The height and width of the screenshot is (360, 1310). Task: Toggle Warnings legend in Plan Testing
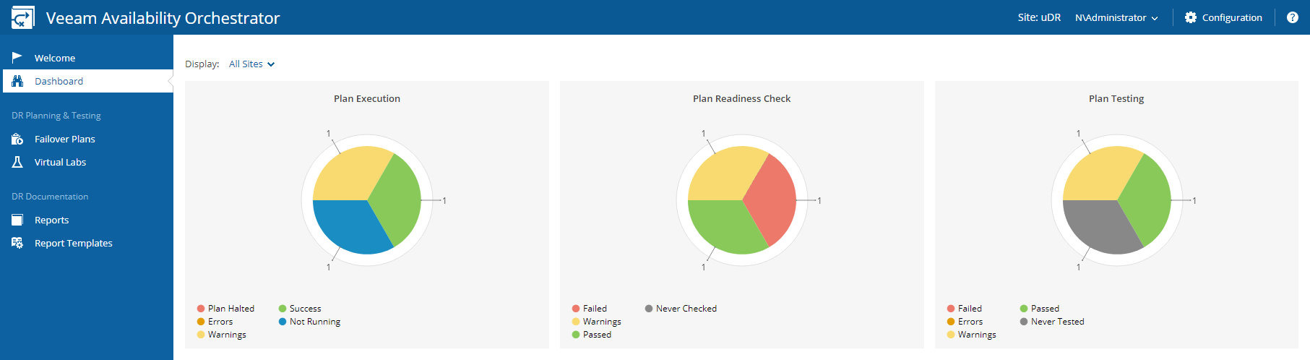(x=971, y=335)
